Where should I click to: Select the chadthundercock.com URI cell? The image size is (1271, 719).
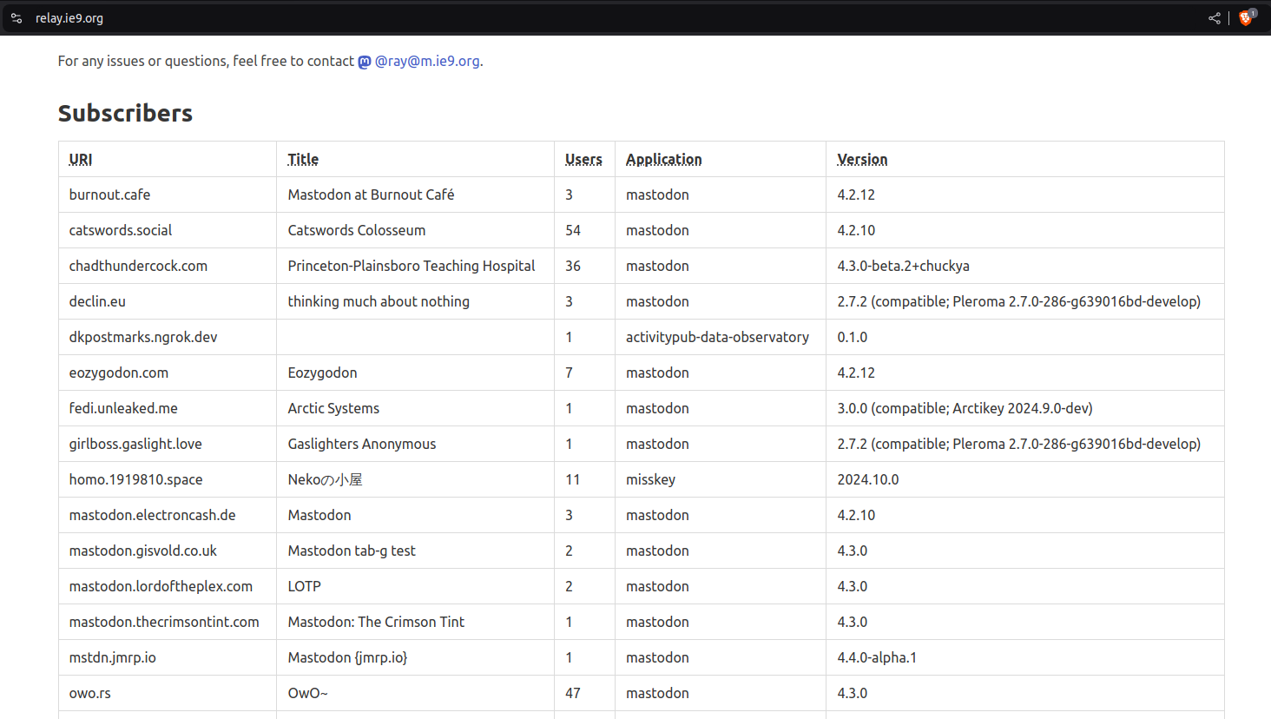coord(168,266)
